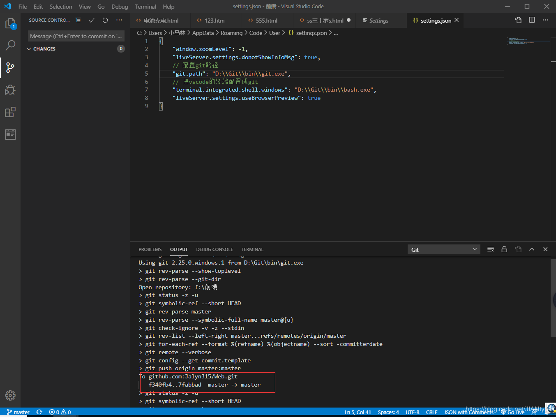Screen dimensions: 556x417
Task: Toggle Source Control tree view mode
Action: pyautogui.click(x=78, y=20)
